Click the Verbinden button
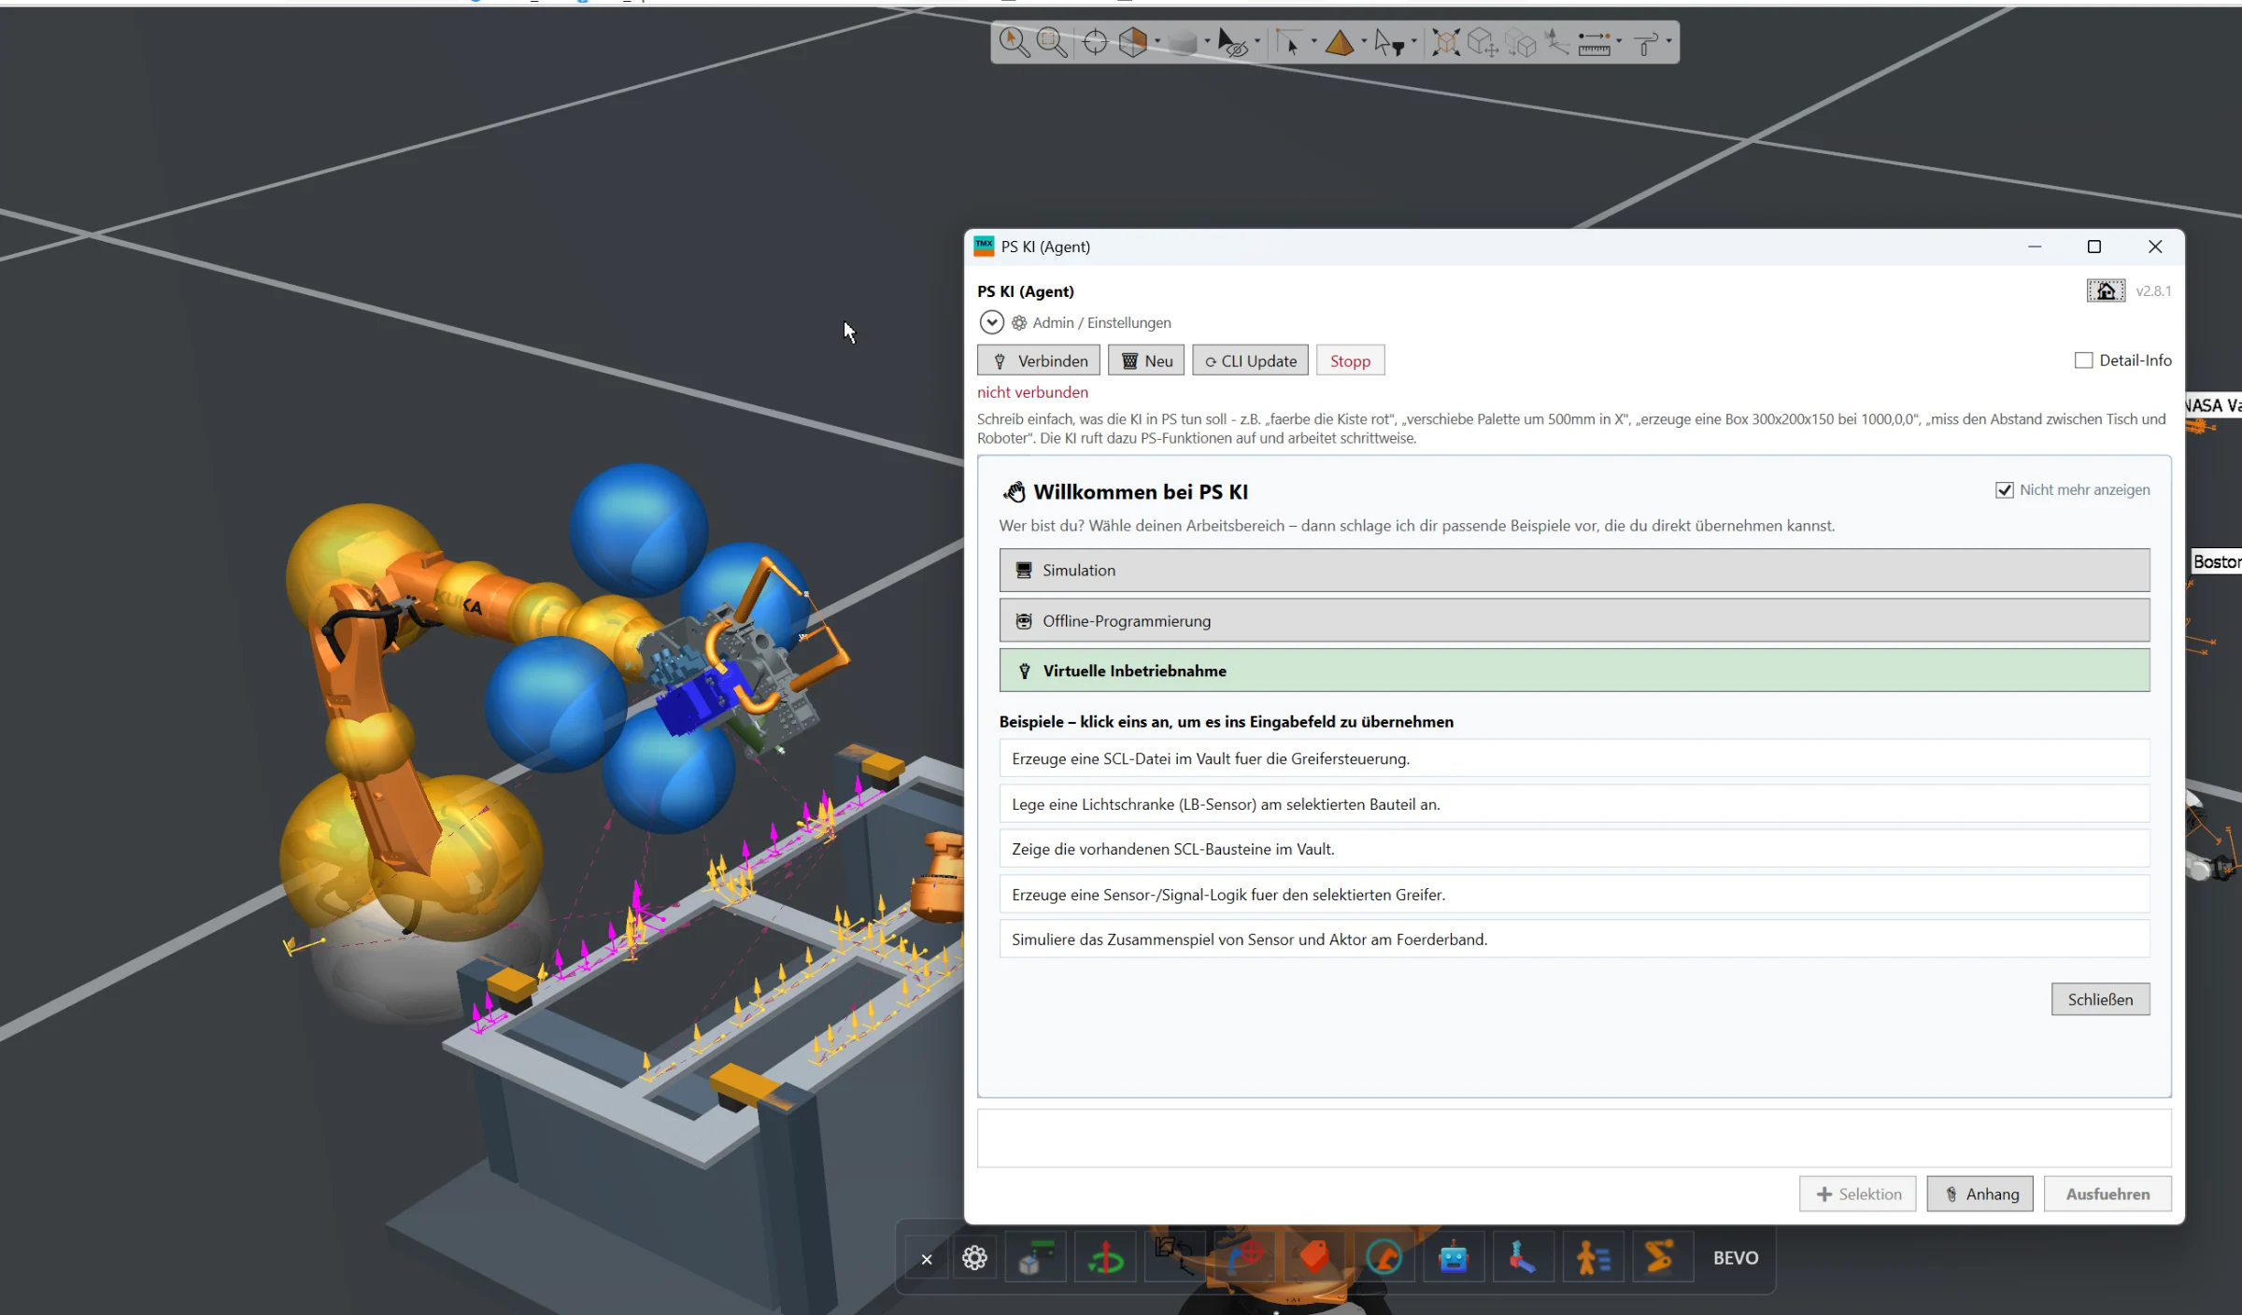Screen dimensions: 2242x1315 (x=1039, y=361)
